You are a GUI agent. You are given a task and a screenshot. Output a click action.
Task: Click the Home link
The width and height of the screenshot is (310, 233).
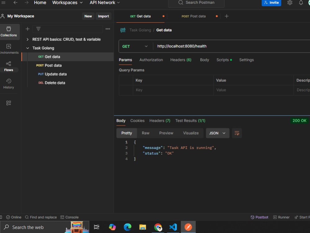pyautogui.click(x=40, y=2)
